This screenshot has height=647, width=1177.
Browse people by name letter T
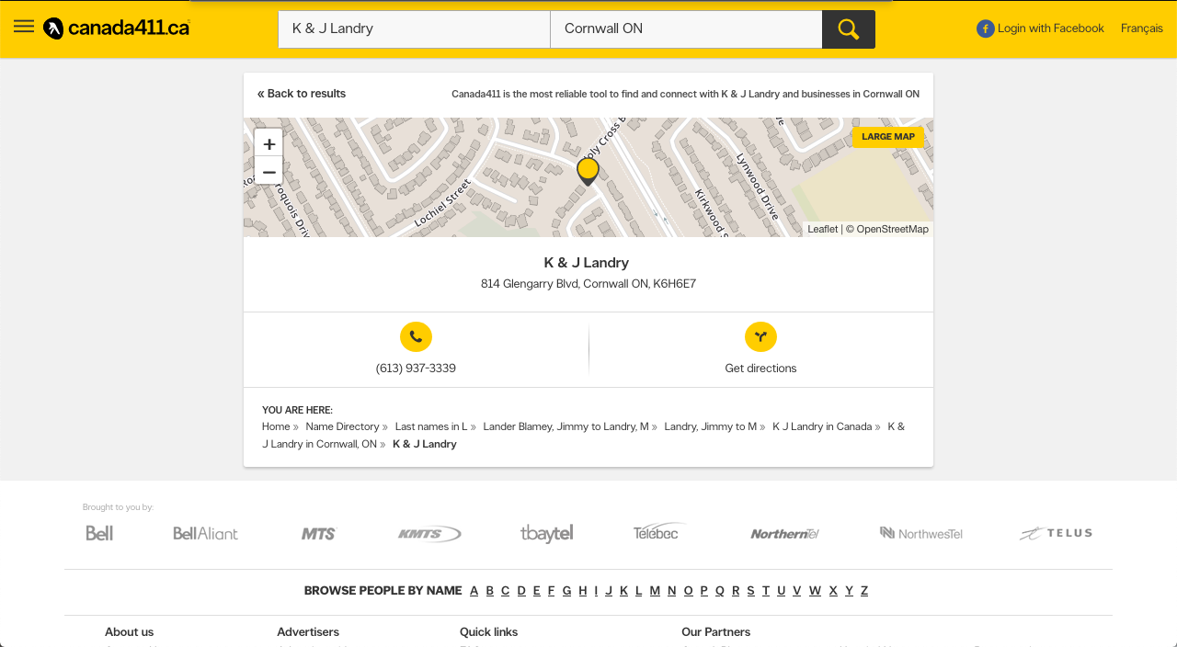(766, 591)
